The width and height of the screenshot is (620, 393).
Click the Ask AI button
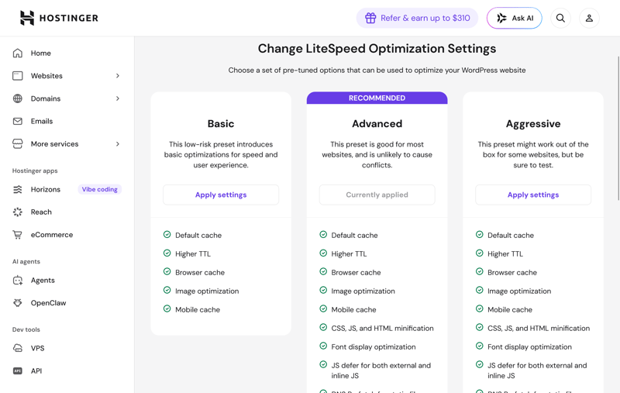click(514, 18)
